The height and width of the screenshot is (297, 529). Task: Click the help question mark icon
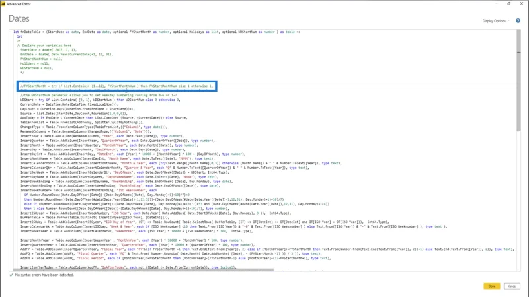point(518,21)
